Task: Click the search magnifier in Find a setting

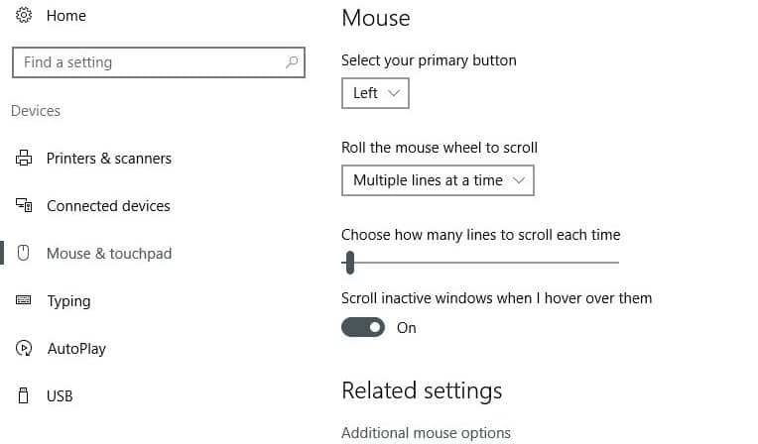Action: pyautogui.click(x=291, y=62)
